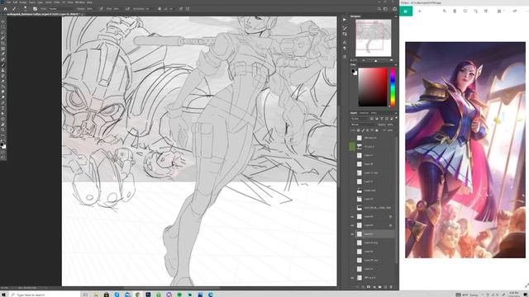Toggle lock image pixels brush icon
This screenshot has width=529, height=297.
[363, 130]
